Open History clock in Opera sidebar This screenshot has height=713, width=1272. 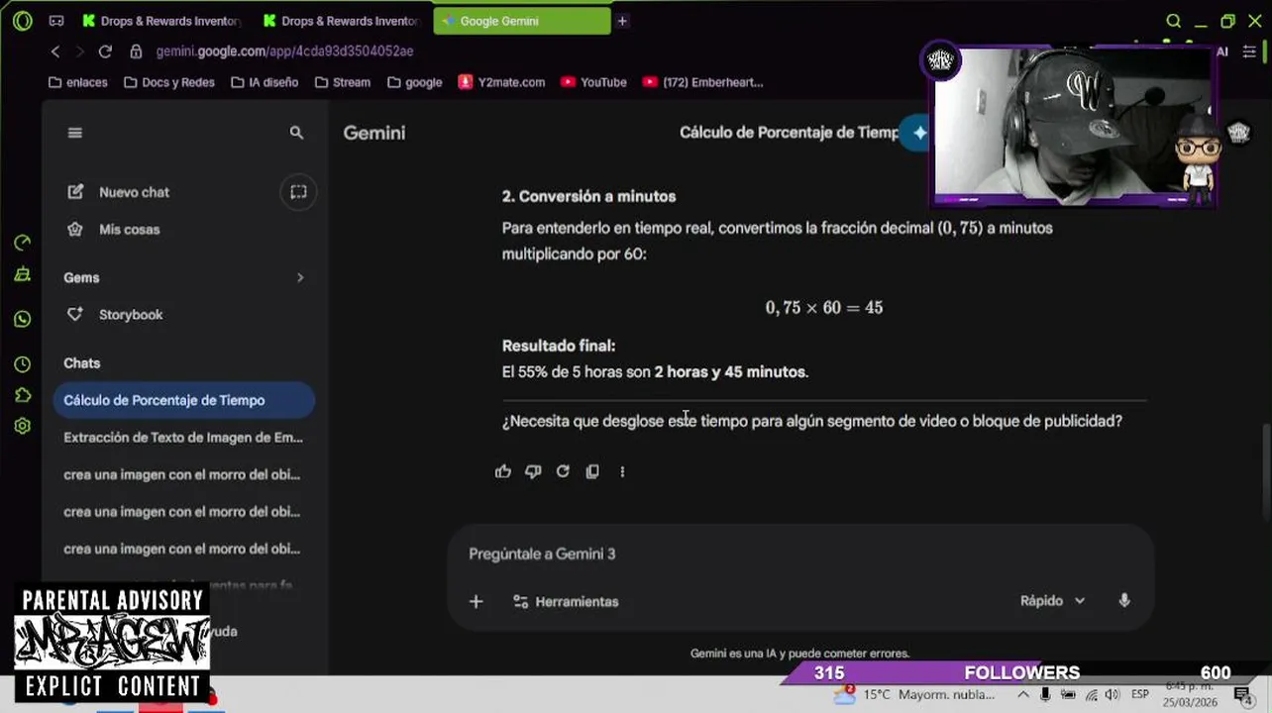[x=23, y=364]
